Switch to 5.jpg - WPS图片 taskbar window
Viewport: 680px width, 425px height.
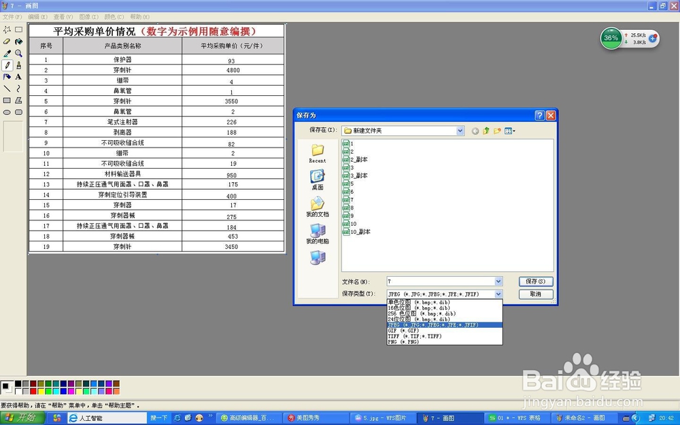384,418
